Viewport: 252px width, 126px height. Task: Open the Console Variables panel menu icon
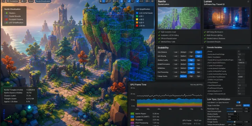248,47
